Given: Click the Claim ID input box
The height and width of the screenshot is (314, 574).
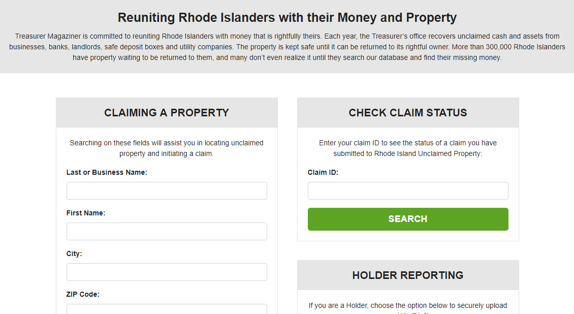Looking at the screenshot, I should tap(408, 191).
